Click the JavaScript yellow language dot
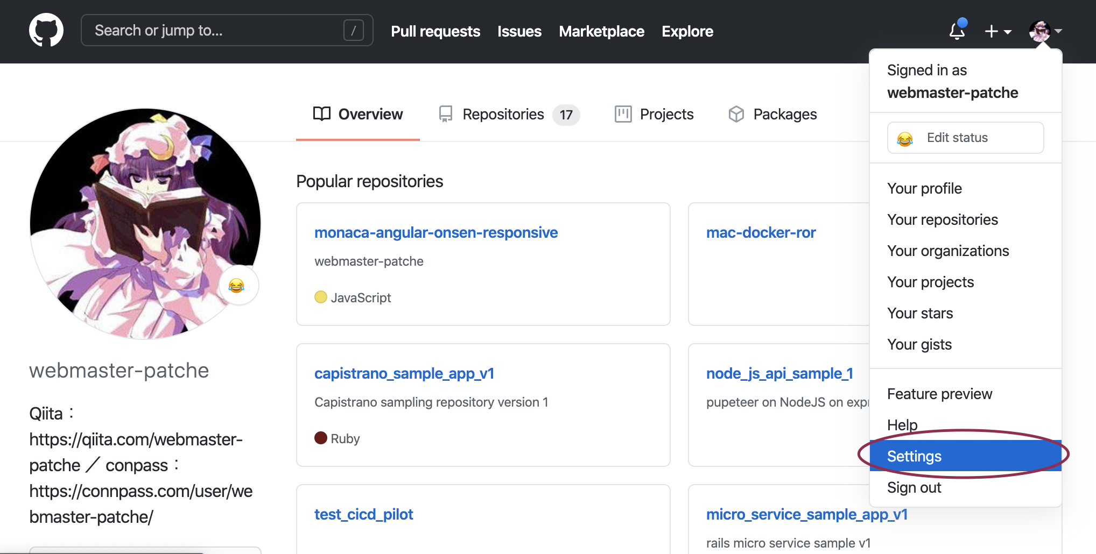The image size is (1096, 554). pyautogui.click(x=321, y=297)
